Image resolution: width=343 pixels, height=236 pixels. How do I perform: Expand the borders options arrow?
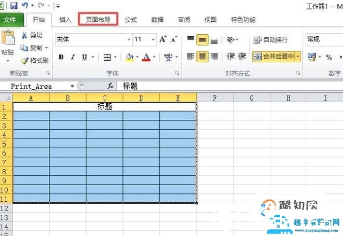[115, 57]
